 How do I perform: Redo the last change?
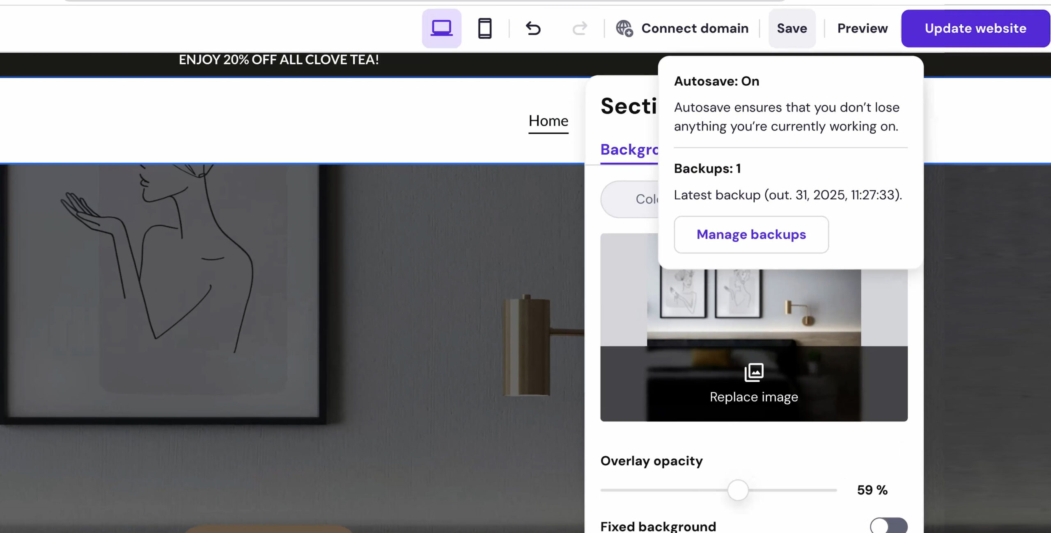pos(579,28)
